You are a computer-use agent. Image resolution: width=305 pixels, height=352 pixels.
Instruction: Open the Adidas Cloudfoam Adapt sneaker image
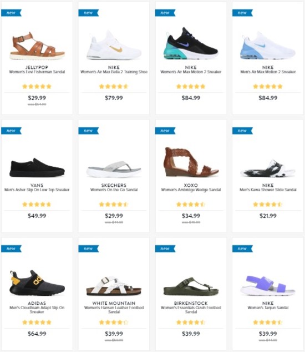[37, 283]
